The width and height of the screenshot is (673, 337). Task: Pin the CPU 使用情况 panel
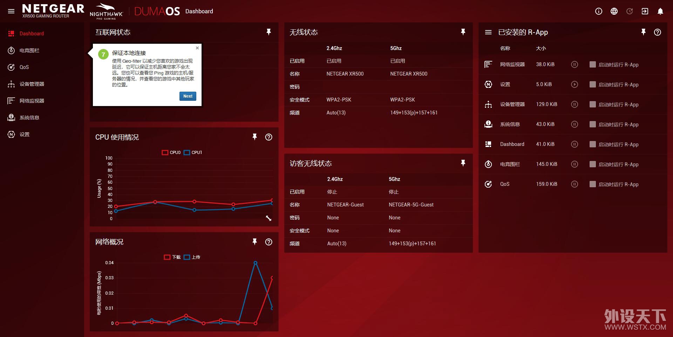click(255, 137)
